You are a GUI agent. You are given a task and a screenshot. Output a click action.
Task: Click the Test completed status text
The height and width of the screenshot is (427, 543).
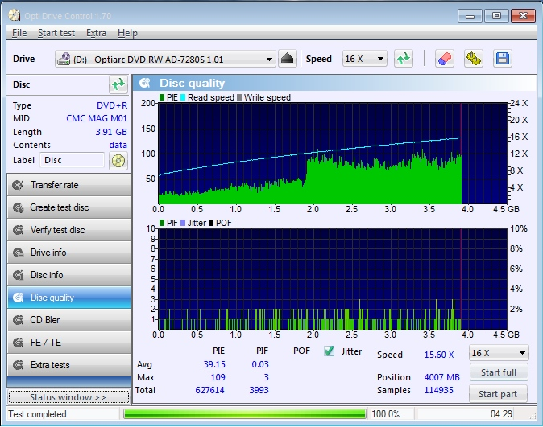coord(37,414)
